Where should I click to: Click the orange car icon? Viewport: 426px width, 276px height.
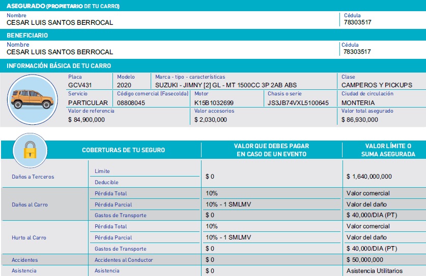pyautogui.click(x=32, y=99)
